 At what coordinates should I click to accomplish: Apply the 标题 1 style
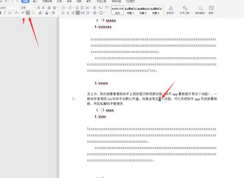(130, 10)
